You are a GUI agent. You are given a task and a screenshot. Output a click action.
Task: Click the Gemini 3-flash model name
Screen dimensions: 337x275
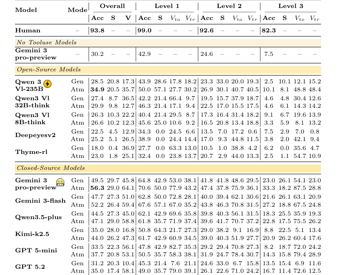tap(40, 200)
